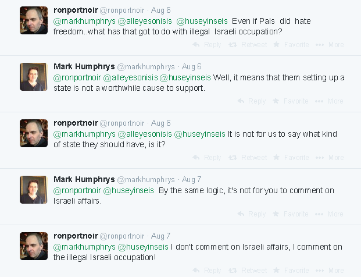
Task: Reply to Mark Humphrys' Aug 7 tweet
Action: (252, 214)
